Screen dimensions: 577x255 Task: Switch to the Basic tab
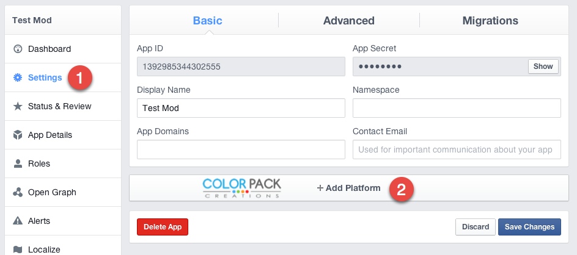click(208, 20)
